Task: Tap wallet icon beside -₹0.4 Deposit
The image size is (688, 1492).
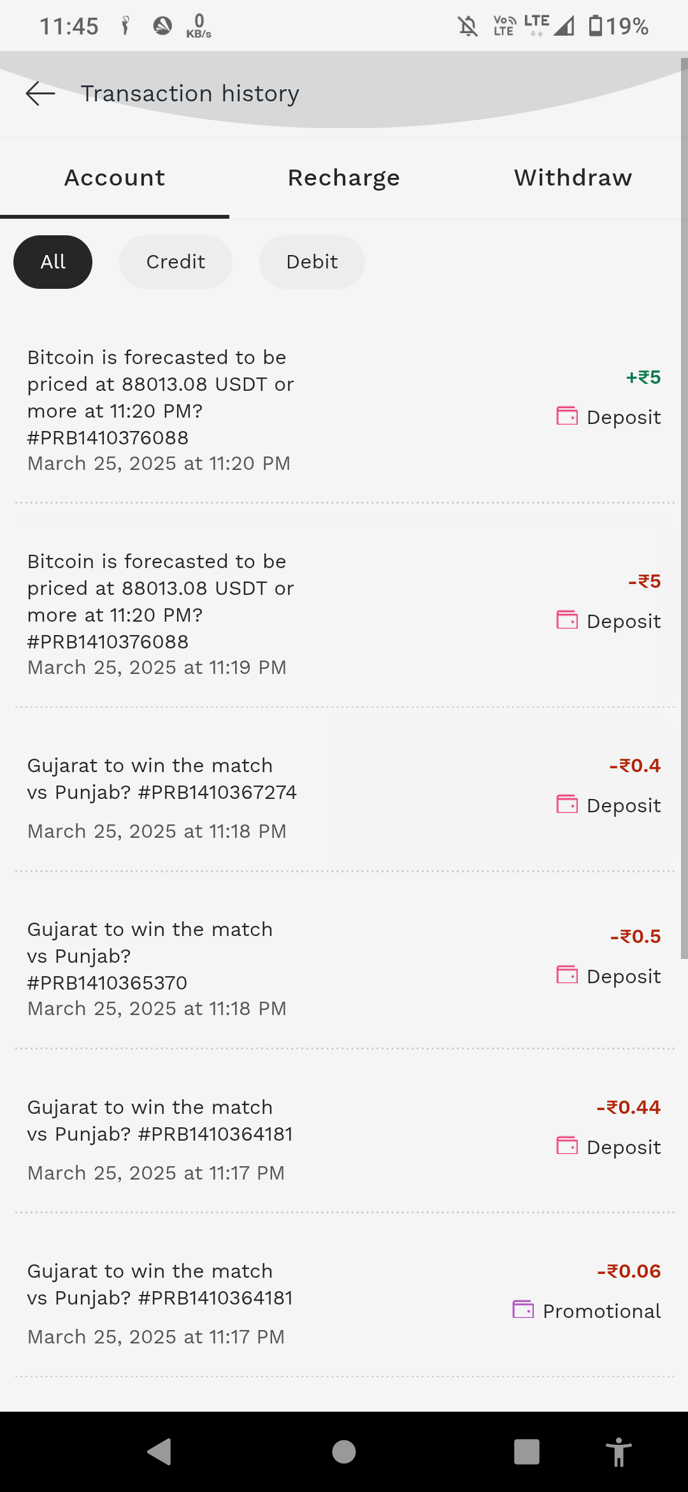Action: 567,804
